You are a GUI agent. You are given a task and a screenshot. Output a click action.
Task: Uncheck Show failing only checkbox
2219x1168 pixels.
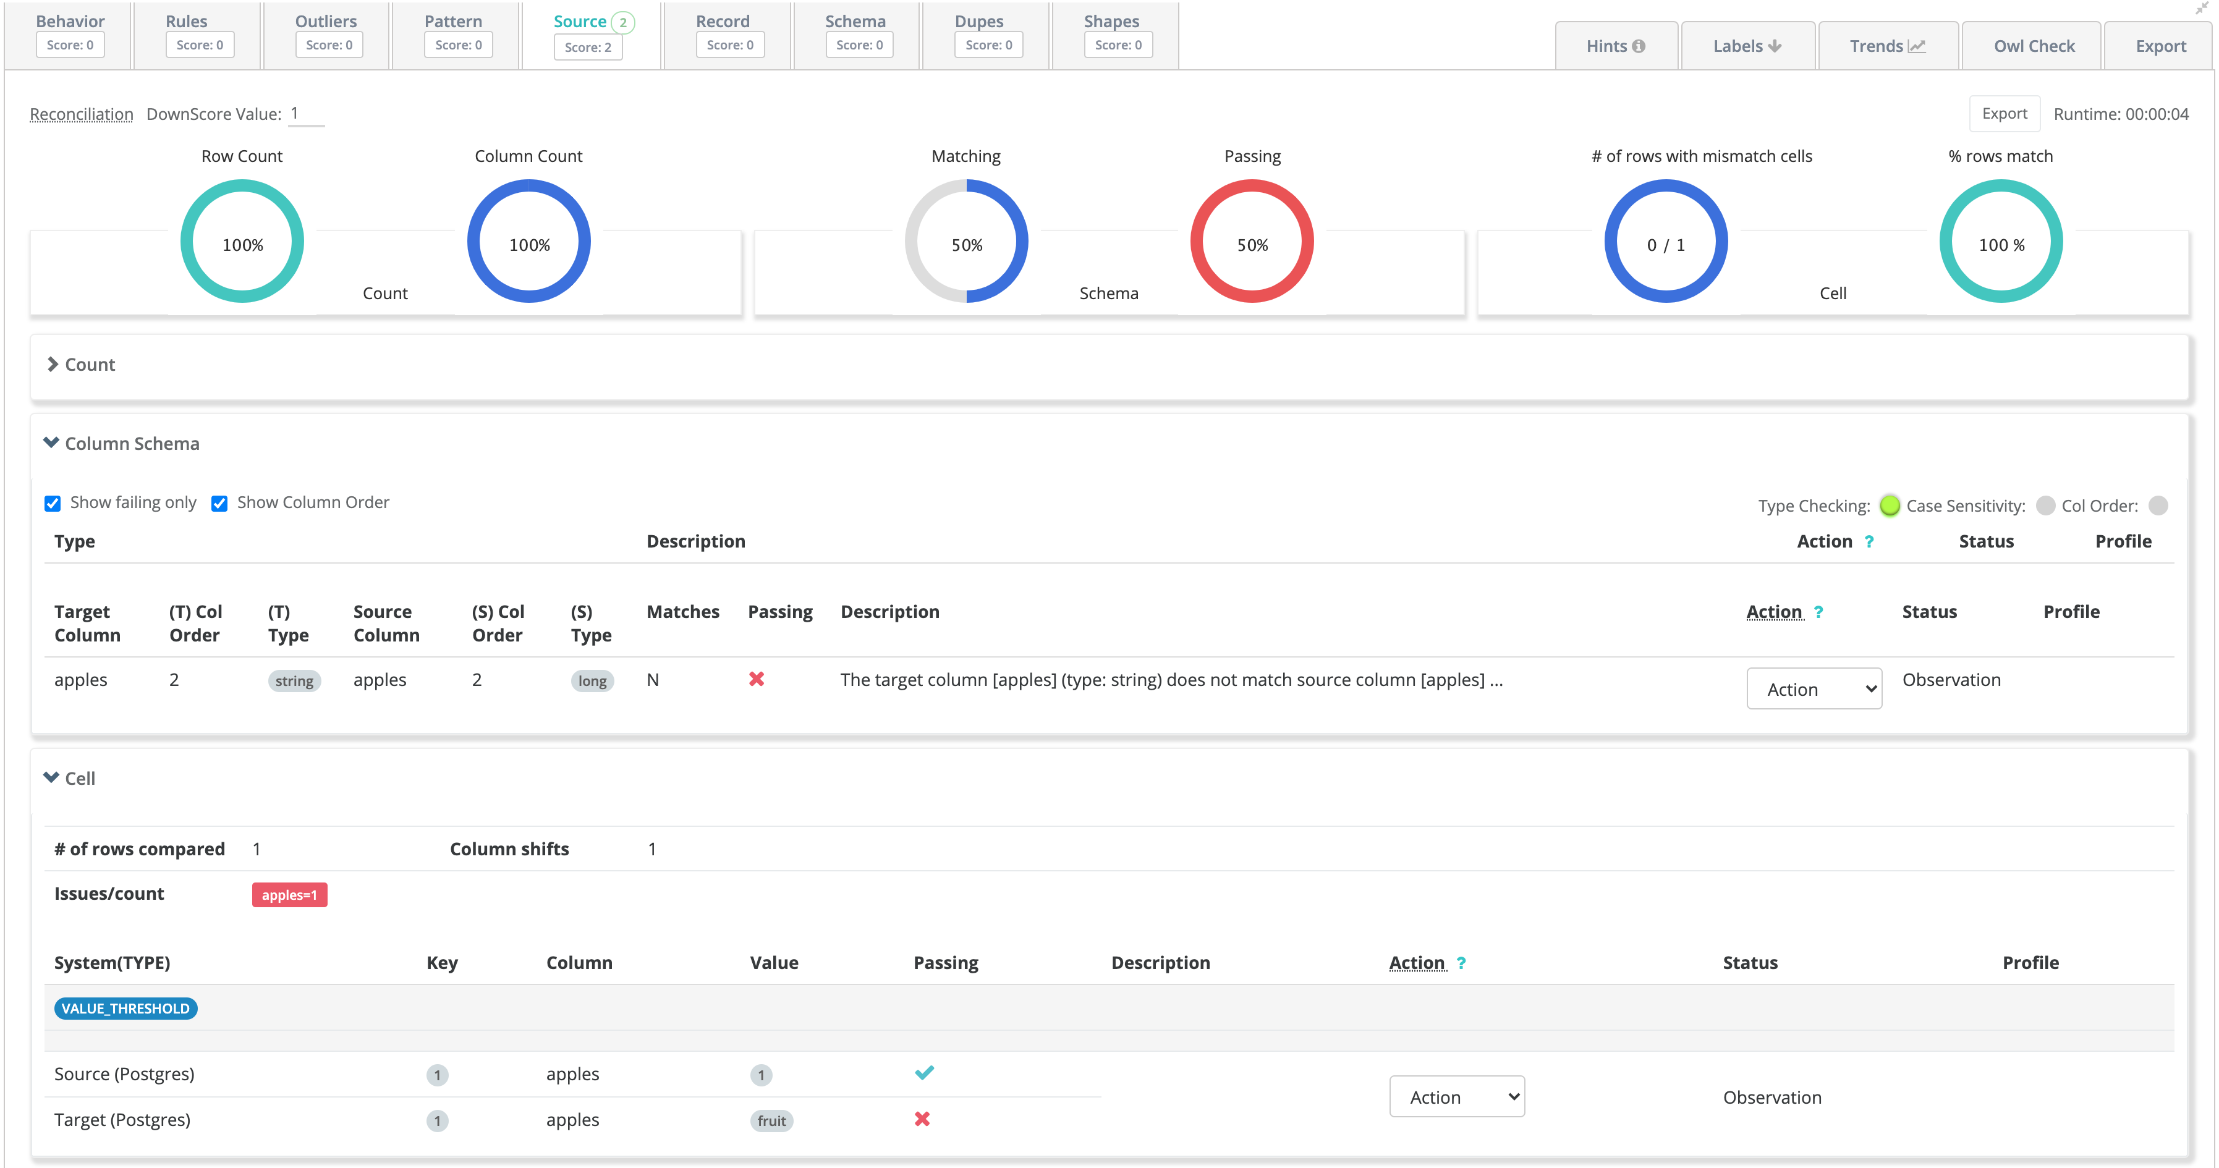tap(53, 503)
